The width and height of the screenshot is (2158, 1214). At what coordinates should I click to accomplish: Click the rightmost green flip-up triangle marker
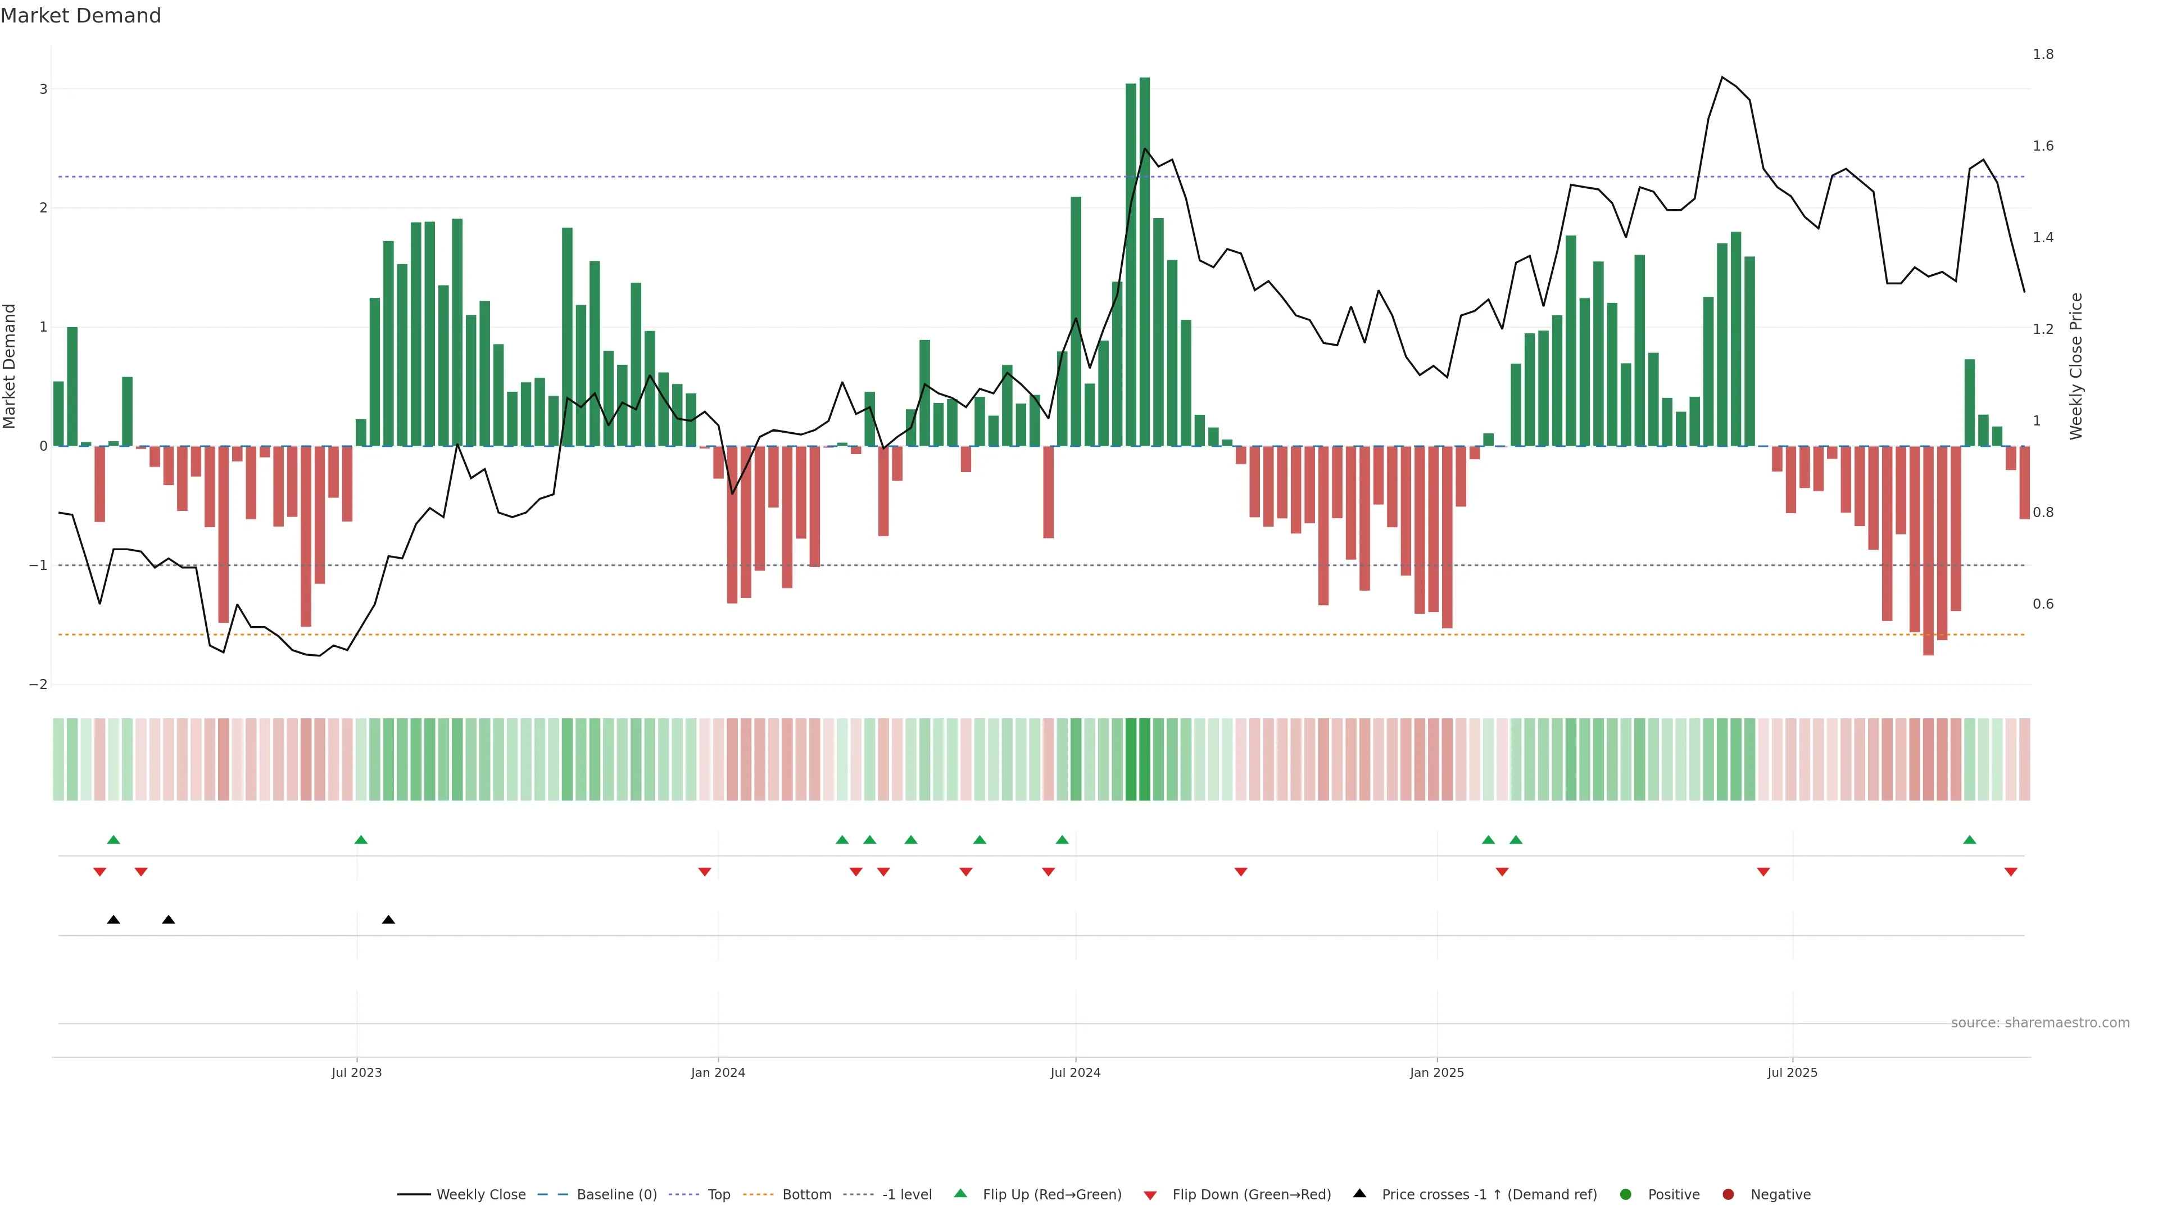pyautogui.click(x=1970, y=840)
